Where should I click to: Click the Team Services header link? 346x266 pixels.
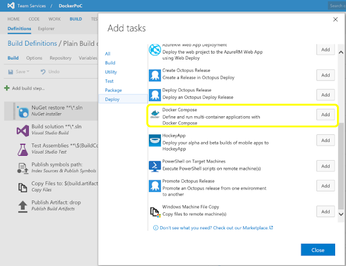[31, 6]
